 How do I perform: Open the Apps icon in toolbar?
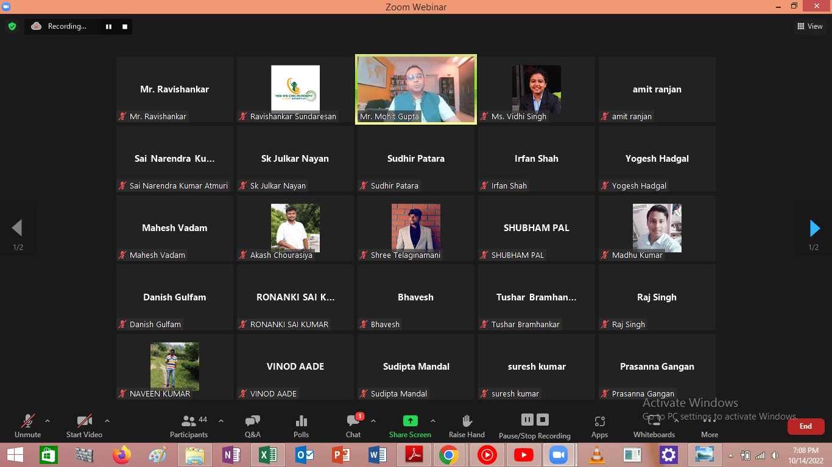599,426
